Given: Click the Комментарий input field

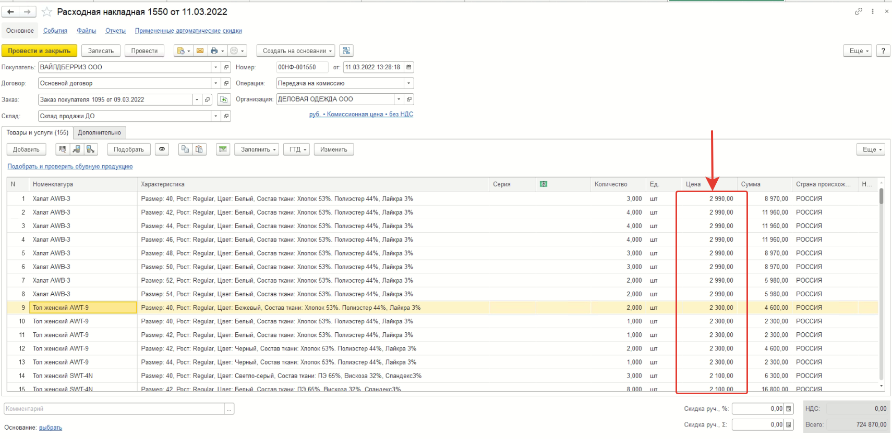Looking at the screenshot, I should (114, 409).
